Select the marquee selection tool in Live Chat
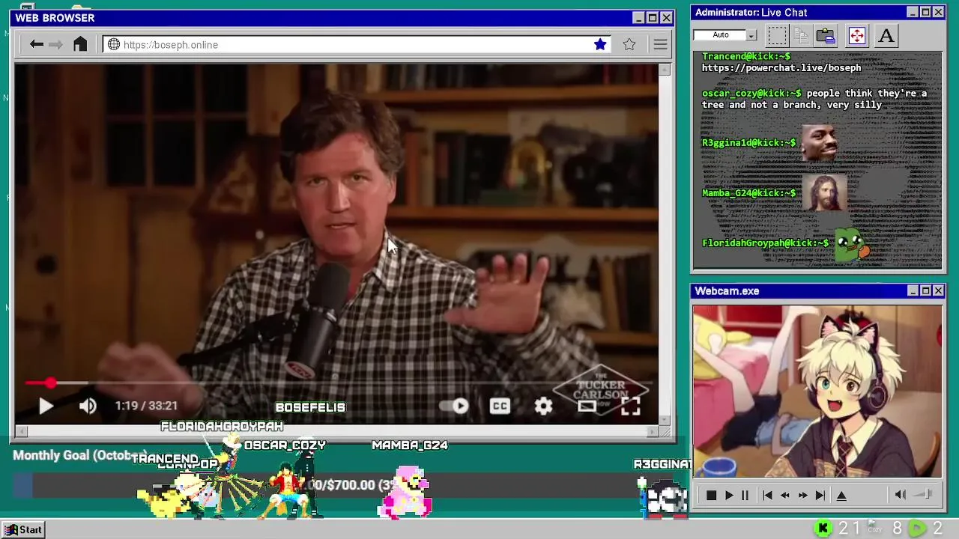Viewport: 959px width, 539px height. 778,35
